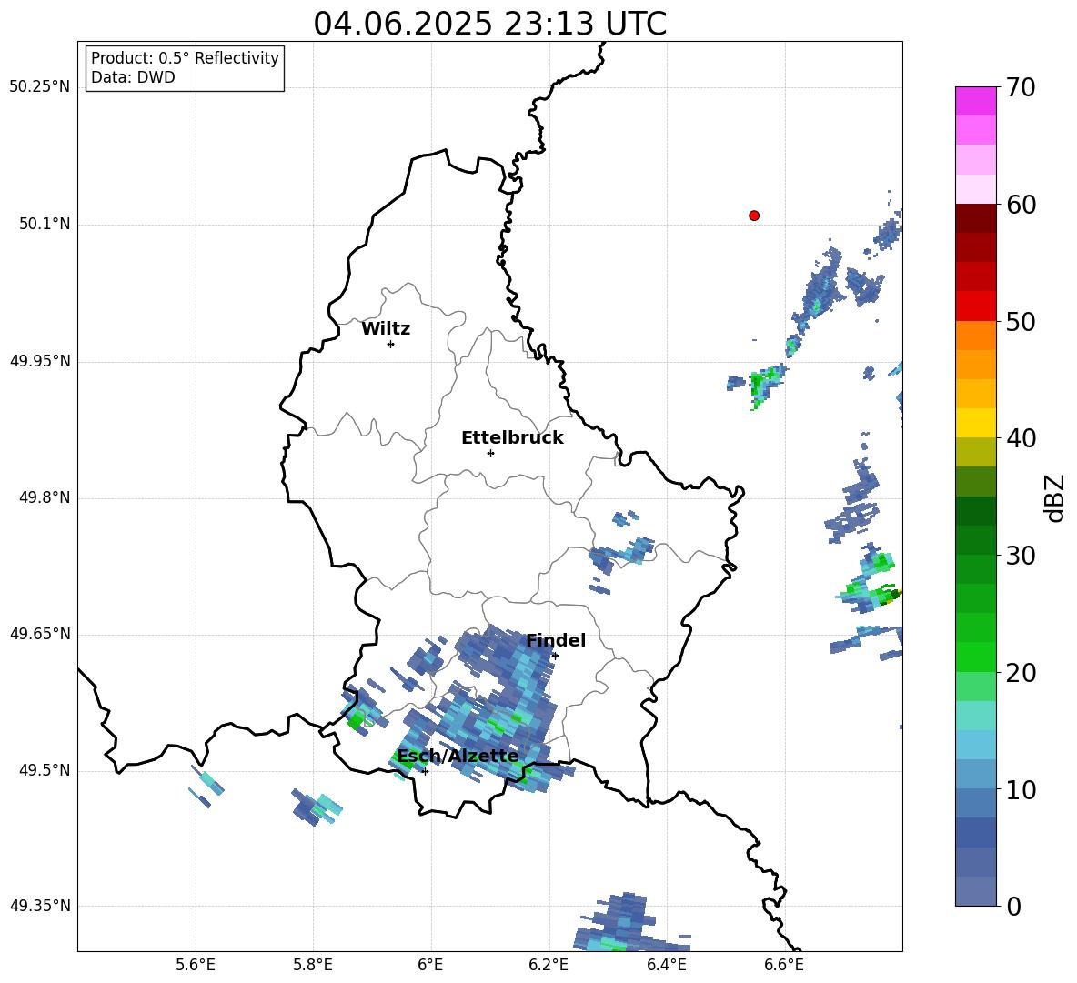Click the 6.4°E longitude label

point(666,965)
